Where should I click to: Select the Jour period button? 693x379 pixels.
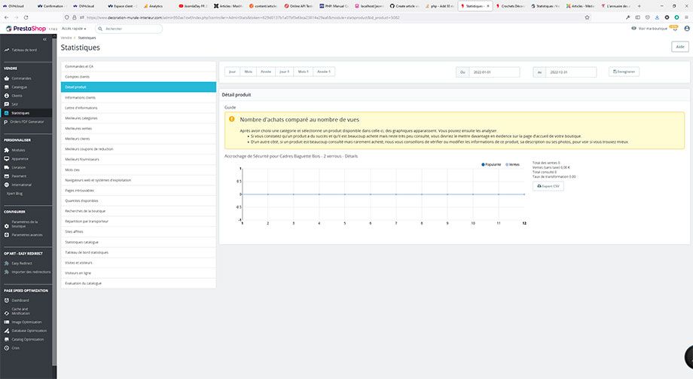232,72
